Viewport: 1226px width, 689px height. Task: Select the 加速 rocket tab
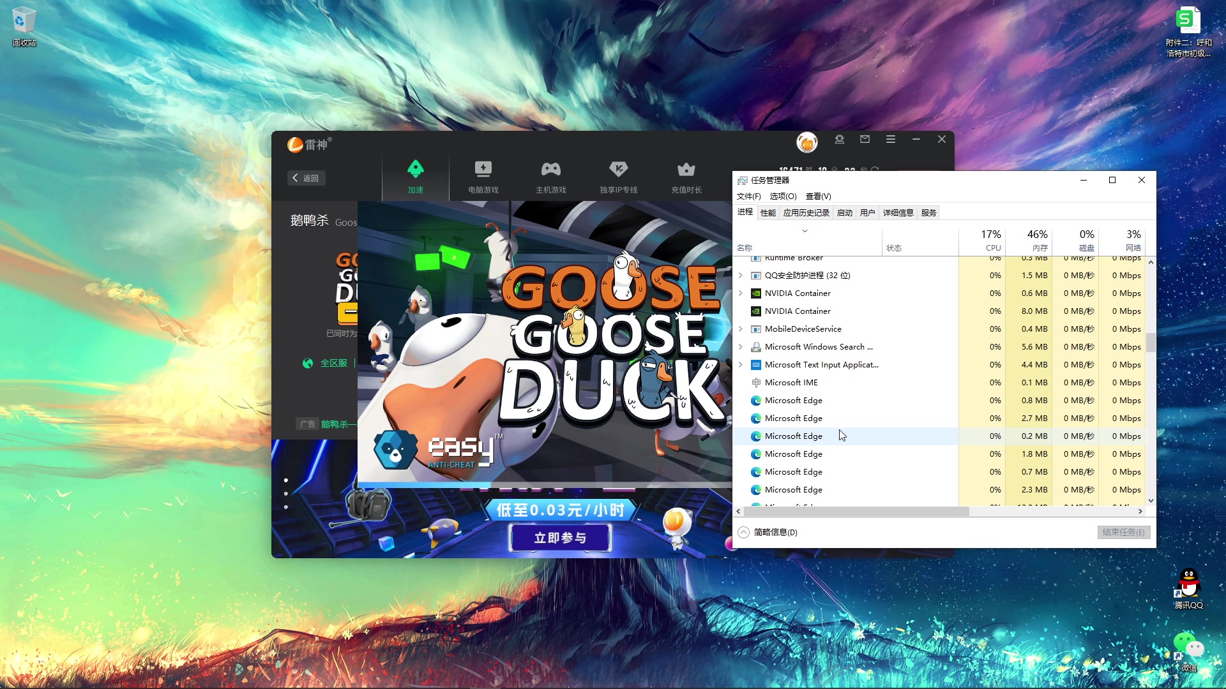pyautogui.click(x=416, y=177)
